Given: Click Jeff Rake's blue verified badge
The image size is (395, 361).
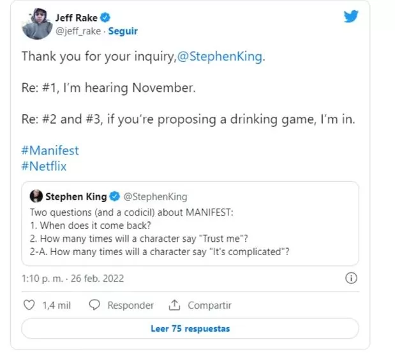Looking at the screenshot, I should pyautogui.click(x=107, y=18).
